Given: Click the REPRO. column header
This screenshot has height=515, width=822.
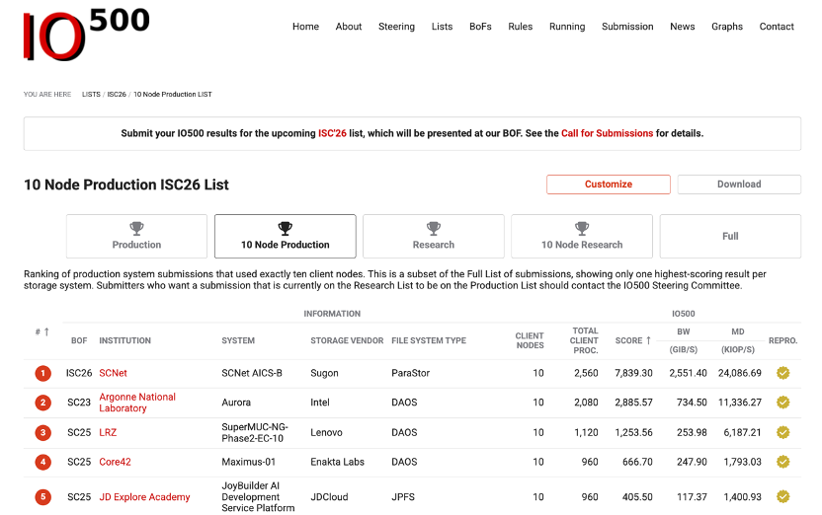Looking at the screenshot, I should [783, 340].
